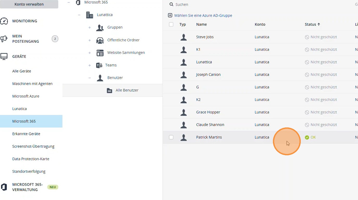Expand the Website-Sammlungen tree node

(x=89, y=53)
